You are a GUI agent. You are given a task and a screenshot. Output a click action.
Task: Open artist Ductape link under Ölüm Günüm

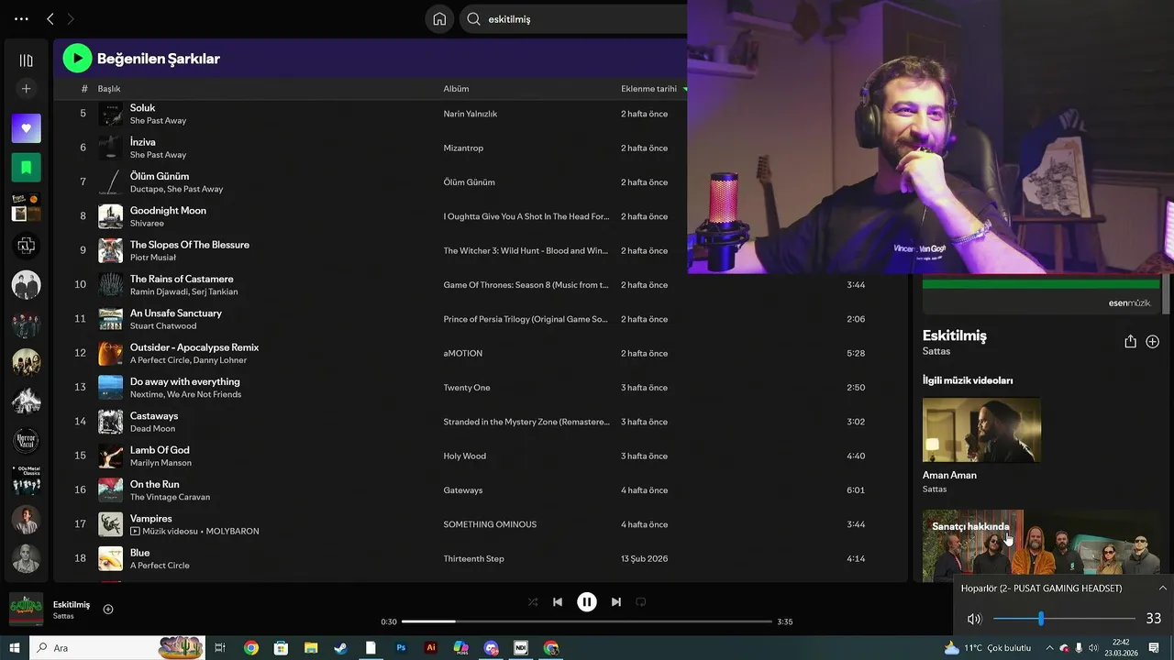pos(147,189)
